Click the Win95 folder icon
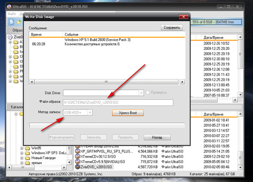Image resolution: width=253 pixels, height=182 pixels. tap(27, 148)
